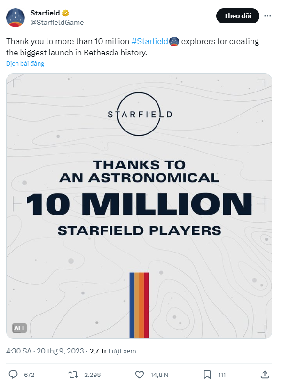Click the Starfield emoji beside the hashtag
Screen dimensions: 282x384
click(174, 41)
